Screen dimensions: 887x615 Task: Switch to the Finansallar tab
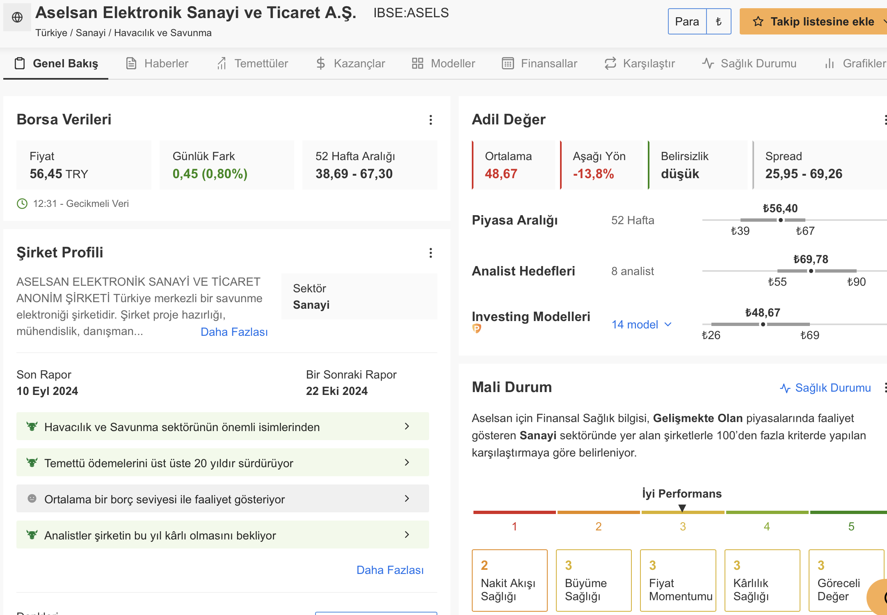(x=540, y=63)
